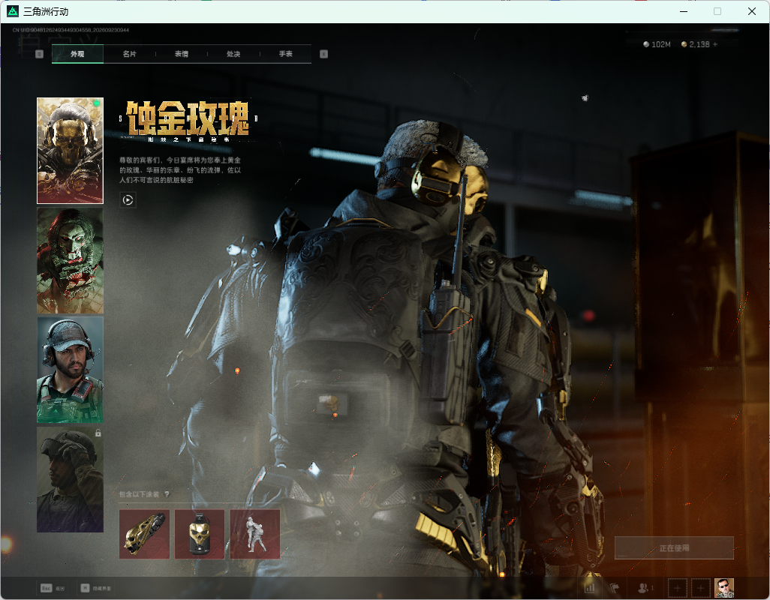Click the skin description paragraph
Image resolution: width=770 pixels, height=600 pixels.
point(180,170)
